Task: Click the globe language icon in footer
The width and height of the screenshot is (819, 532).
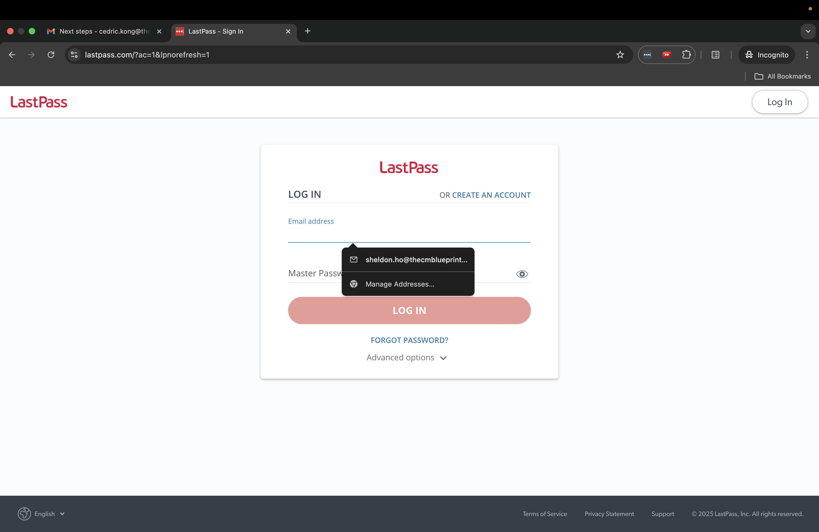Action: click(x=24, y=514)
